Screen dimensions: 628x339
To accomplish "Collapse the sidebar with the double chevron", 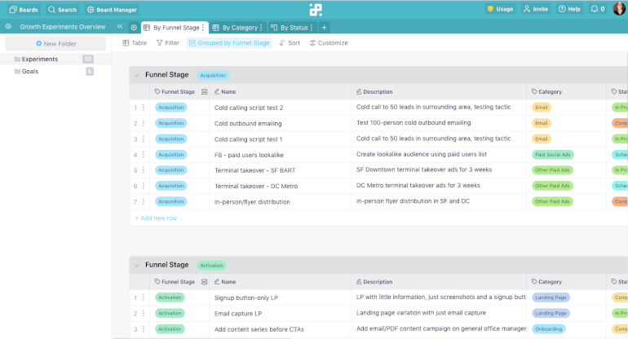I will click(120, 26).
